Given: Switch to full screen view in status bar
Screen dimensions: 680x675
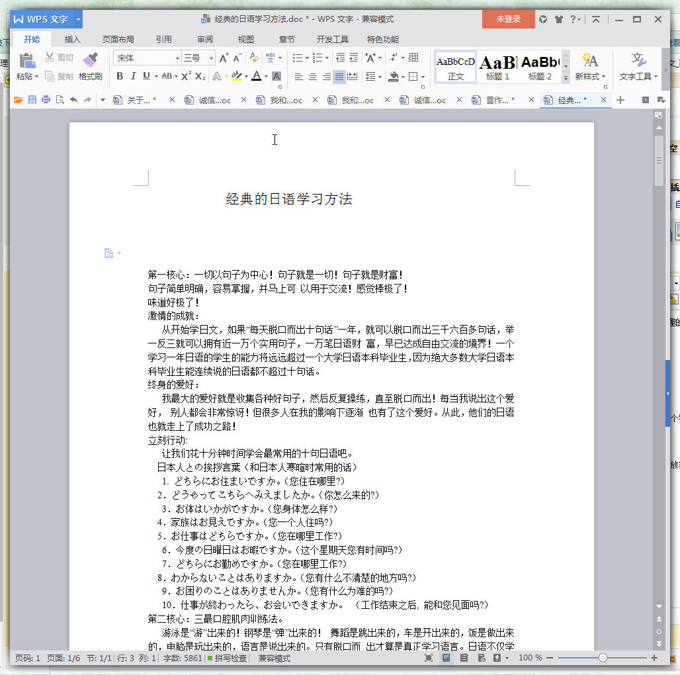Looking at the screenshot, I should pyautogui.click(x=429, y=658).
